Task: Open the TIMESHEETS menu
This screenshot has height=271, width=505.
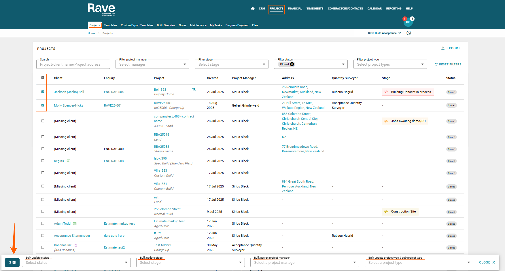Action: [x=315, y=9]
